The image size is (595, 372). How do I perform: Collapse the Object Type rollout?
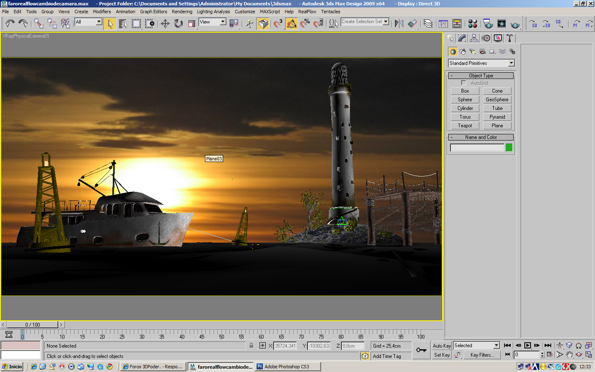(x=481, y=76)
